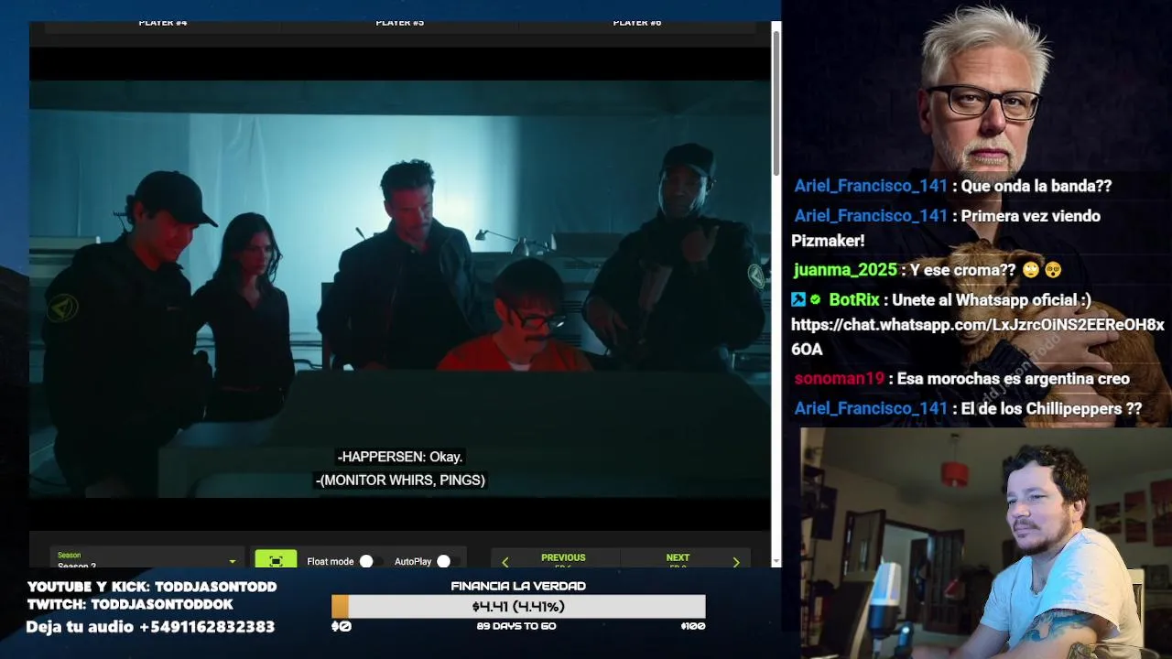This screenshot has height=659, width=1172.
Task: Select the PLAYER #4 tab
Action: point(163,23)
